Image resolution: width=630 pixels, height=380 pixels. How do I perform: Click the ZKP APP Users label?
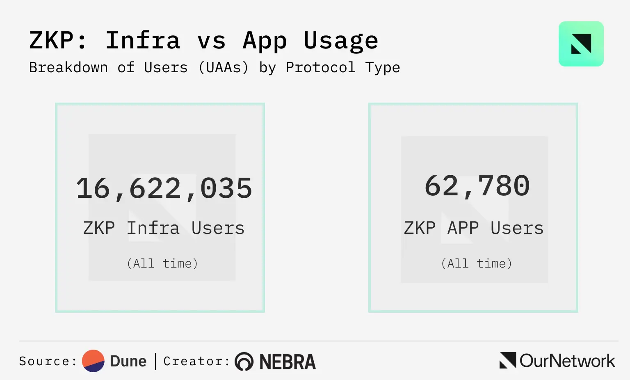(474, 228)
